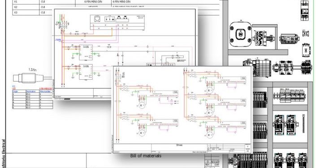
Task: Click the rounded square device in the cabinet layout
Action: 241,34
